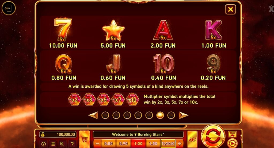Spin the reels with the red arrows button
Viewport: 274px width, 148px height.
213,136
